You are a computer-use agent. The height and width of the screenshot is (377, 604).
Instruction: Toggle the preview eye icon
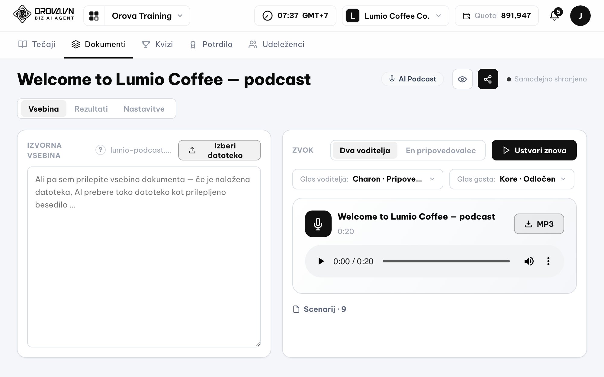462,79
